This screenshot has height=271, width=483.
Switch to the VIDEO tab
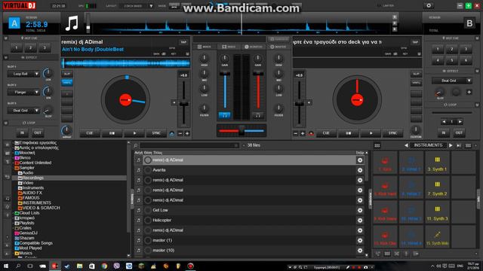point(229,47)
